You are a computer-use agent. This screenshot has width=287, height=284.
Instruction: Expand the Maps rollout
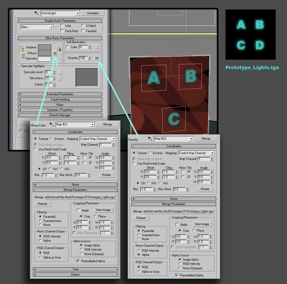click(x=60, y=105)
